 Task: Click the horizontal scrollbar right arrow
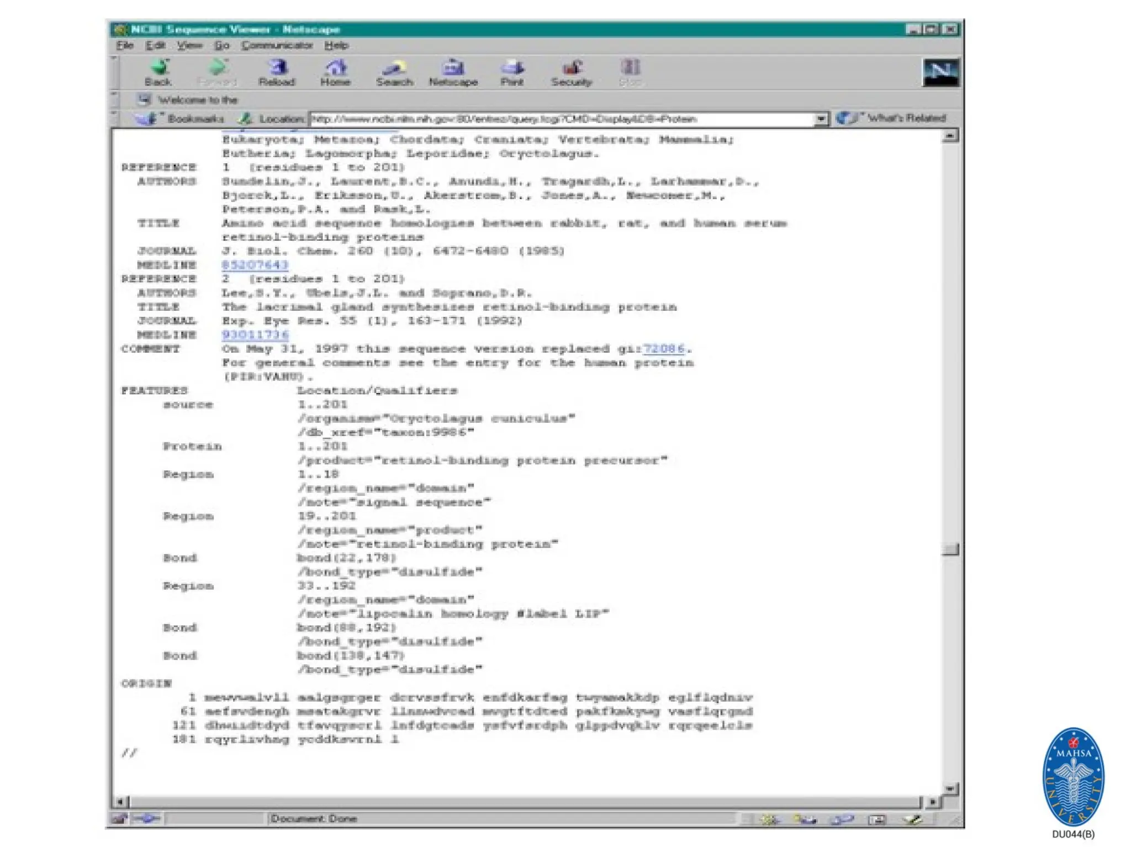tap(932, 802)
